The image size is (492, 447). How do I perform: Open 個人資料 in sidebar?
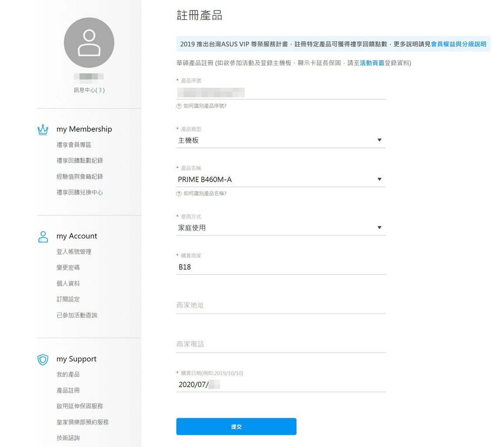click(x=68, y=283)
